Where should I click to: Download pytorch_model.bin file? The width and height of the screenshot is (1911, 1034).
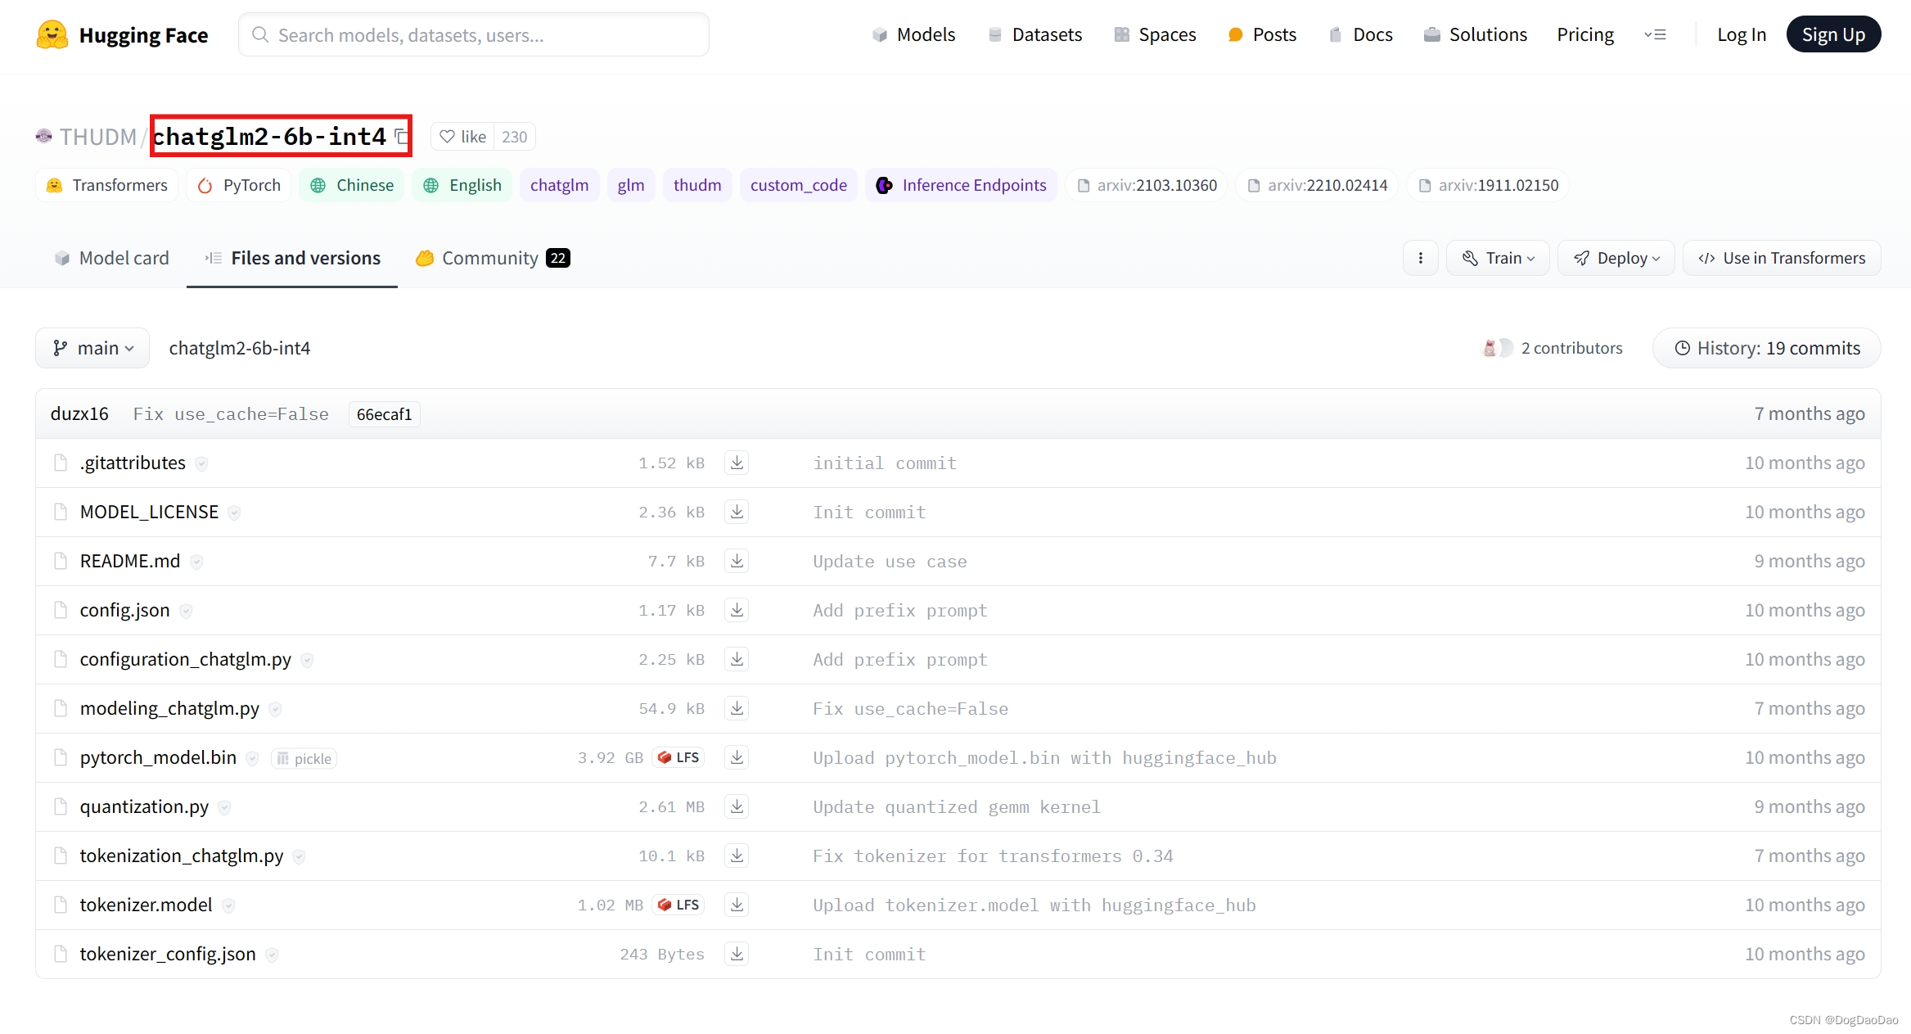pos(737,757)
